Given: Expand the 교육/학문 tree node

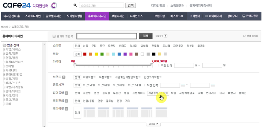Looking at the screenshot, I should (x=4, y=54).
